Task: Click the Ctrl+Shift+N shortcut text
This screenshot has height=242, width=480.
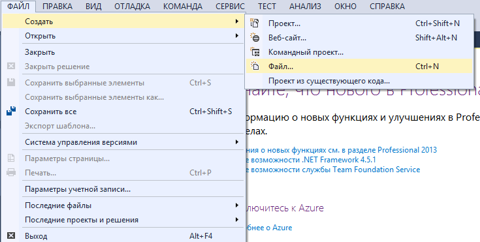Action: click(438, 23)
